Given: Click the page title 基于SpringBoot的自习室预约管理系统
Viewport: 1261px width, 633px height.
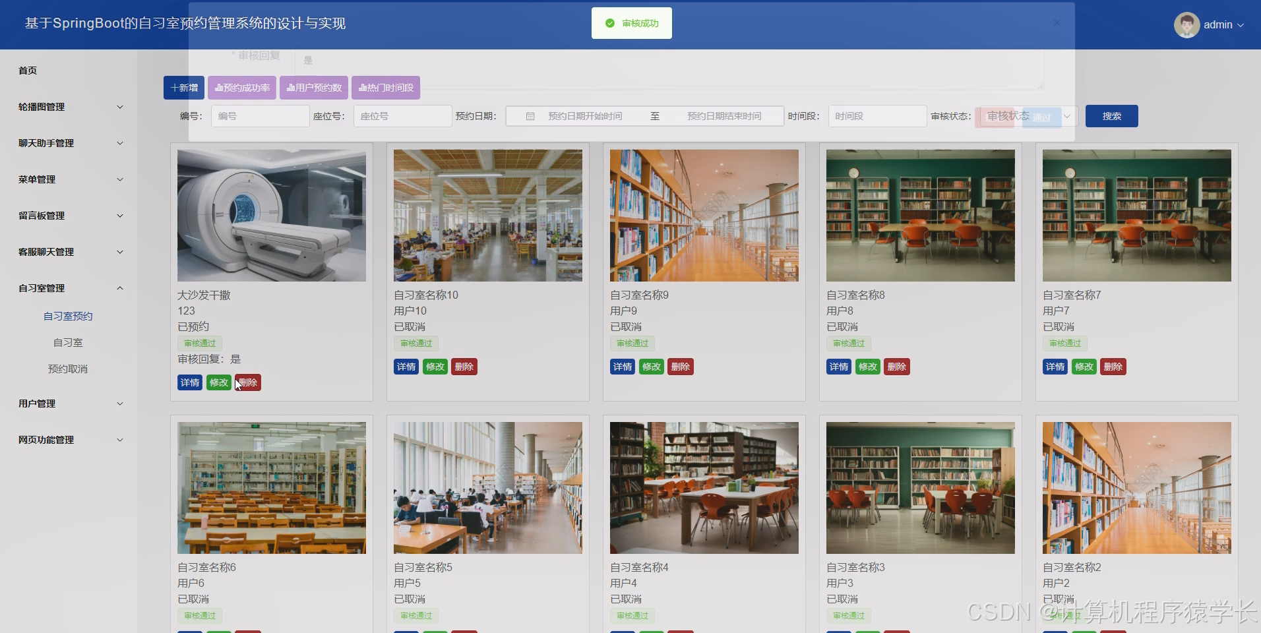Looking at the screenshot, I should click(185, 23).
